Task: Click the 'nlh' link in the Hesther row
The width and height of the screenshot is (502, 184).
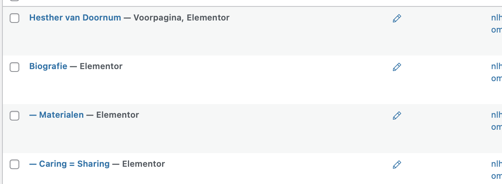Action: pos(496,18)
